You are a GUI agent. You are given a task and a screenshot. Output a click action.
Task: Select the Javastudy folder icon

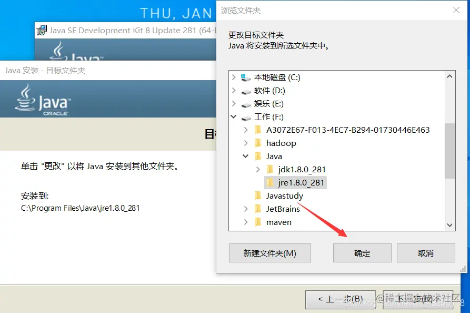(x=258, y=195)
